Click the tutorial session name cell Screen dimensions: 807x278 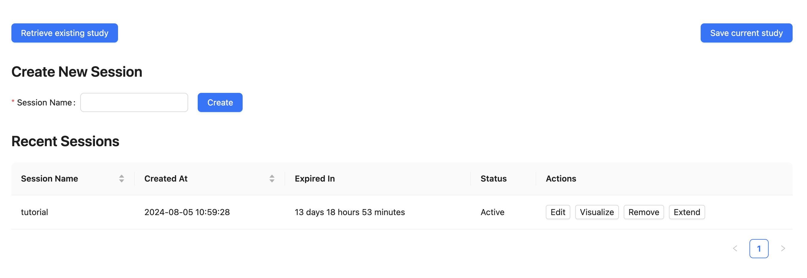click(x=34, y=212)
